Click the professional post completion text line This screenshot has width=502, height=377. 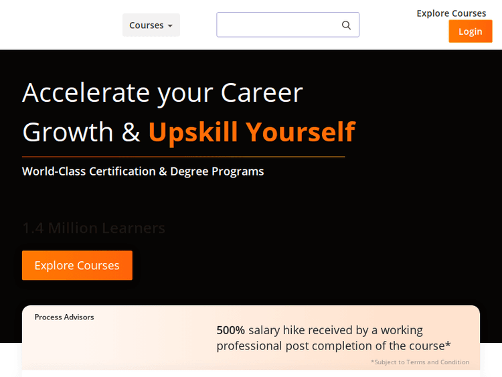click(333, 346)
